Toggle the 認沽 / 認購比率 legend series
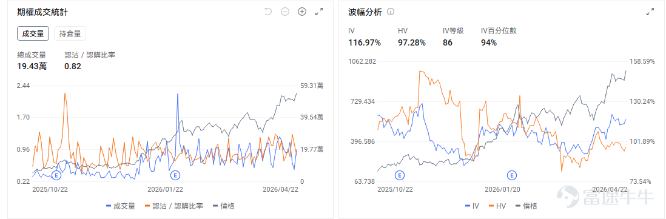This screenshot has width=666, height=219. tap(173, 206)
